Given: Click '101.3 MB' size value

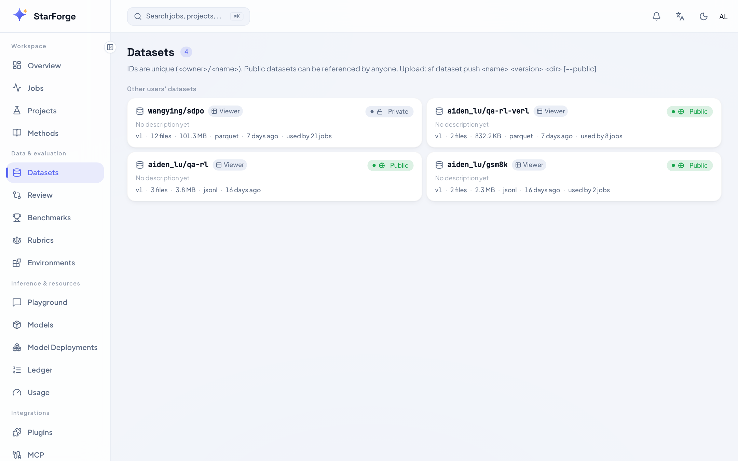Looking at the screenshot, I should pyautogui.click(x=193, y=136).
